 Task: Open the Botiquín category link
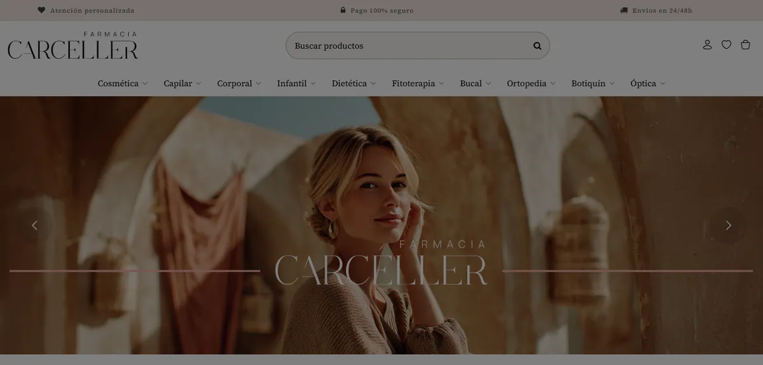pos(588,83)
